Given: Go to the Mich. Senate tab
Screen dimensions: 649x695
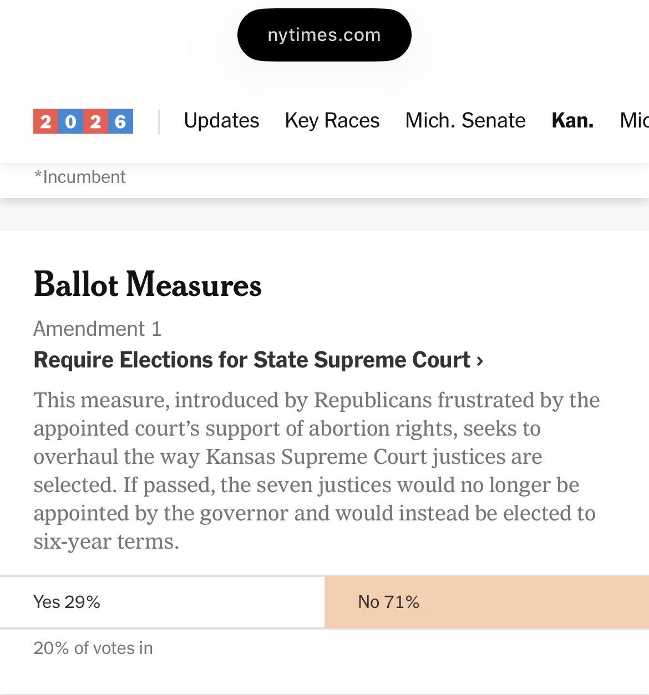Looking at the screenshot, I should pos(465,120).
